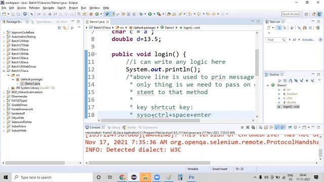Collapse All in Package Explorer

click(59, 28)
